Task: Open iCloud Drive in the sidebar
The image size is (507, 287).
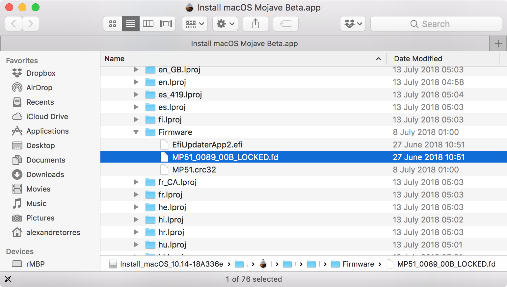Action: coord(40,117)
